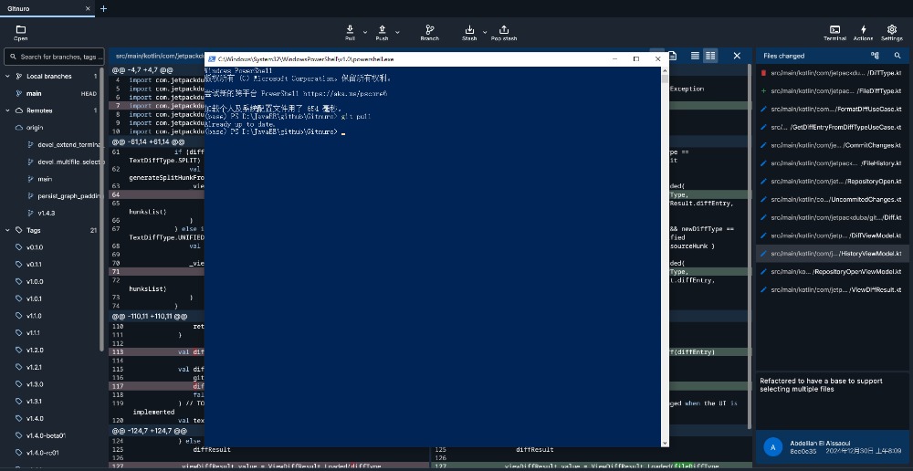913x471 pixels.
Task: Add a new repository tab
Action: [103, 8]
